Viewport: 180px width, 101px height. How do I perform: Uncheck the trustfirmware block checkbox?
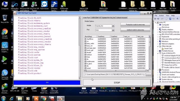click(85, 61)
